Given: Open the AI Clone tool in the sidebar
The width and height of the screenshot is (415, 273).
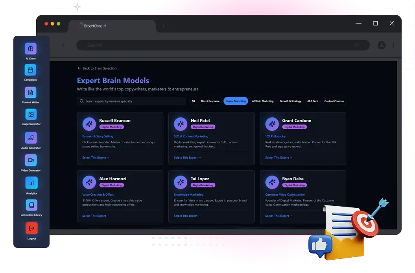Looking at the screenshot, I should point(31,49).
